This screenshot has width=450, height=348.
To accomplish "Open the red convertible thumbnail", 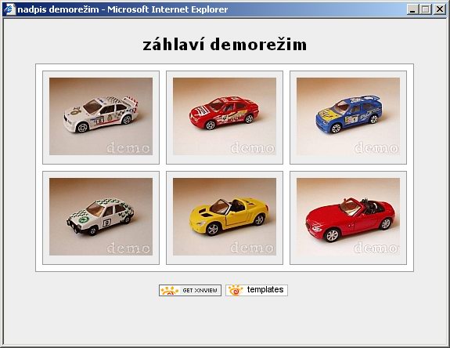I will (x=348, y=216).
